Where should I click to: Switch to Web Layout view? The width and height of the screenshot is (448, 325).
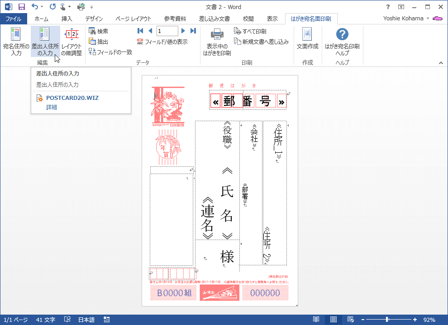(x=350, y=320)
